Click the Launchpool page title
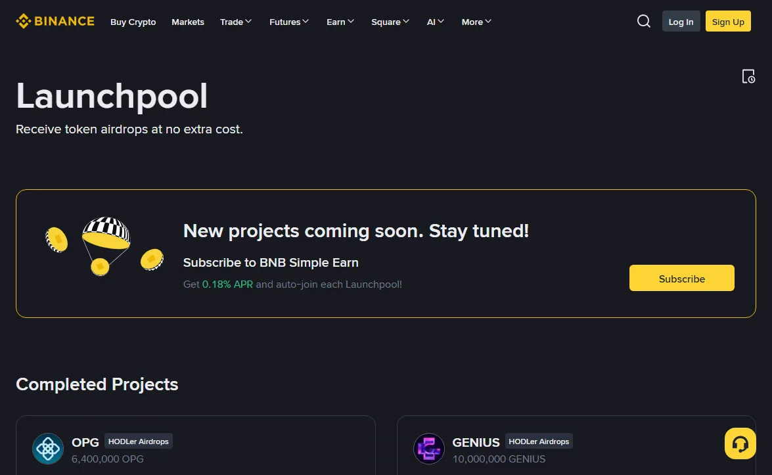 pos(112,96)
